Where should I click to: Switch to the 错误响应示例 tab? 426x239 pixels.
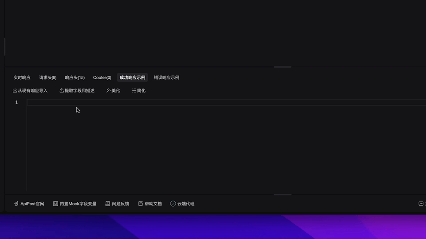click(166, 77)
